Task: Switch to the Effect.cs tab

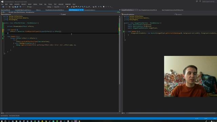Action: [x=38, y=10]
